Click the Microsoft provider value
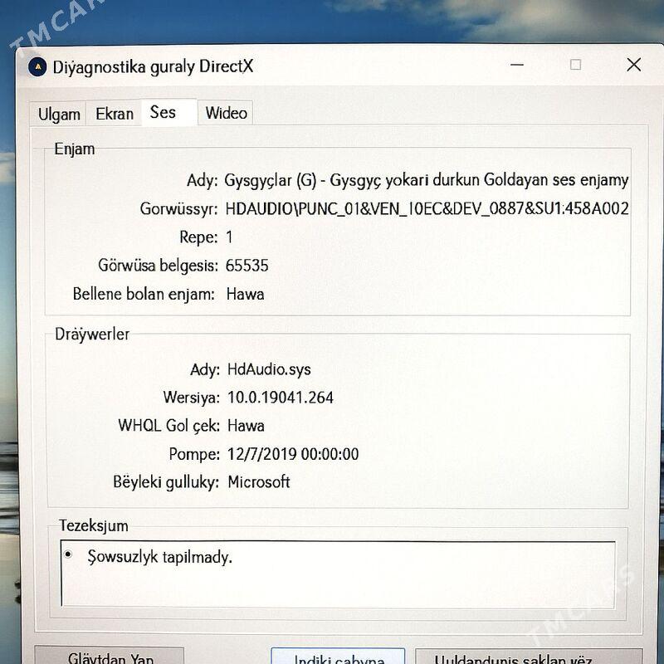The image size is (664, 664). click(259, 482)
